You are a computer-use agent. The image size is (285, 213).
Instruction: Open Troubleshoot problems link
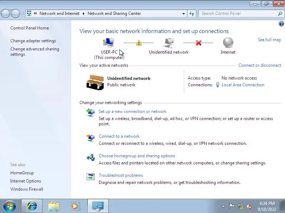pyautogui.click(x=121, y=175)
